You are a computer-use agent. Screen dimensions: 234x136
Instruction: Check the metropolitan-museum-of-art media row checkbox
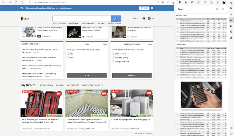coord(177,32)
